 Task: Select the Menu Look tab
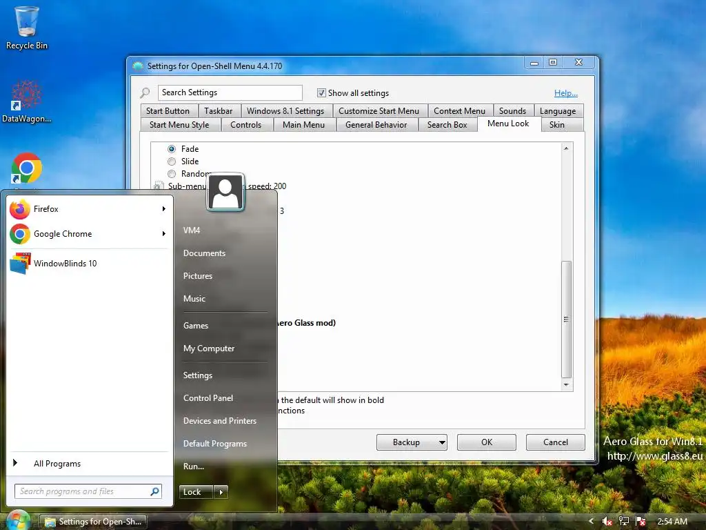(508, 124)
